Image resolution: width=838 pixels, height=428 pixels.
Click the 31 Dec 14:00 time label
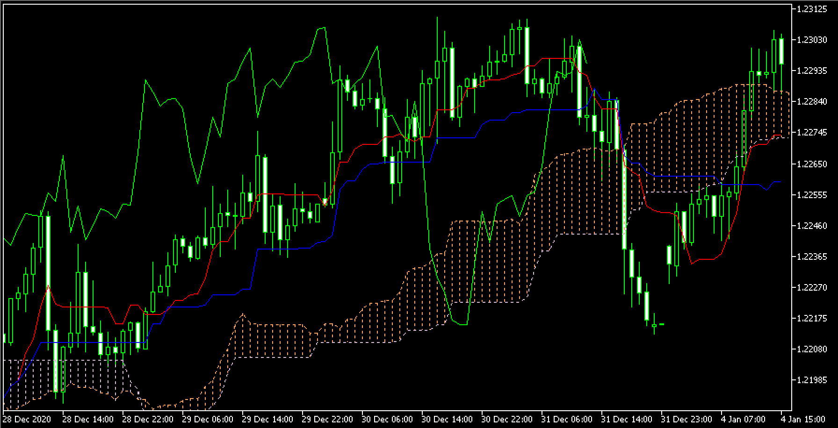[626, 419]
